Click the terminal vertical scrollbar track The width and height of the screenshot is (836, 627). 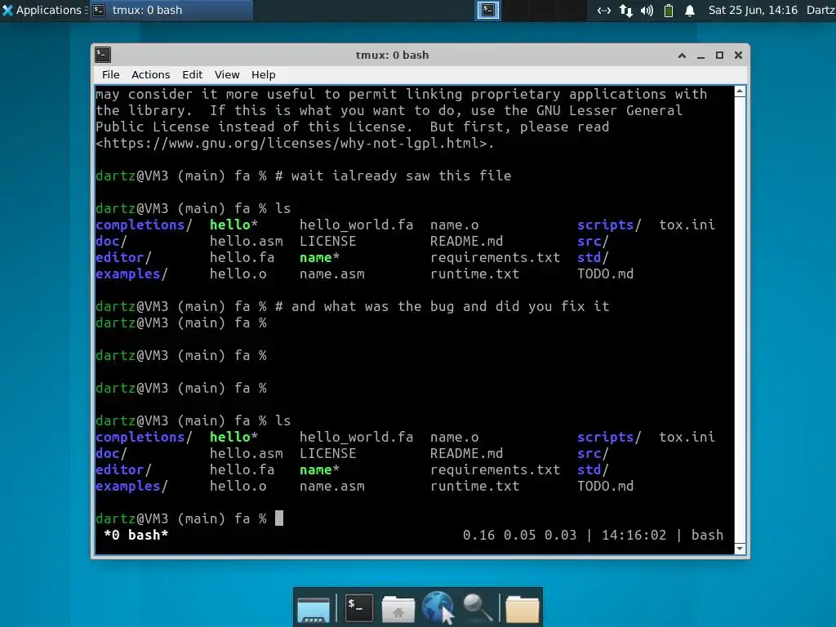coord(740,320)
